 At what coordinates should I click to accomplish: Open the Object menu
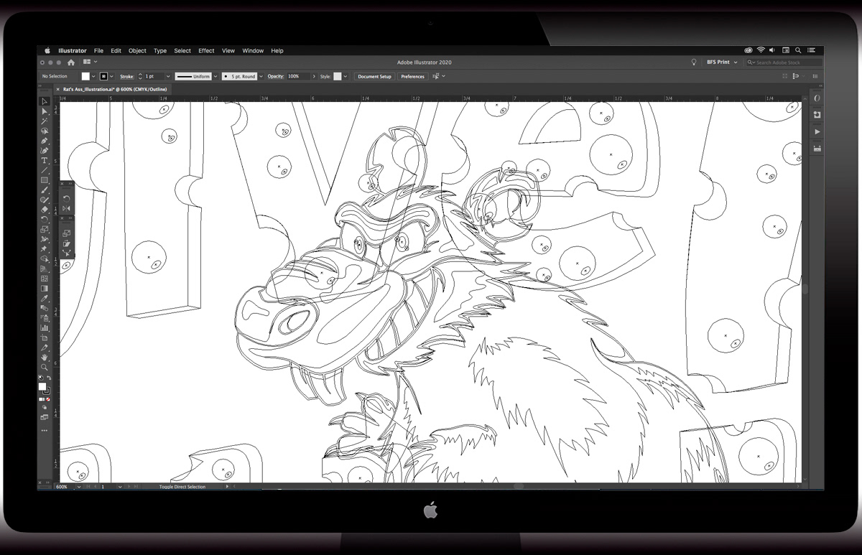(137, 51)
